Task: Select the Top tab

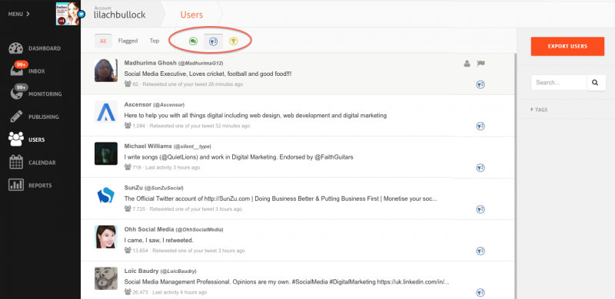Action: coord(155,41)
